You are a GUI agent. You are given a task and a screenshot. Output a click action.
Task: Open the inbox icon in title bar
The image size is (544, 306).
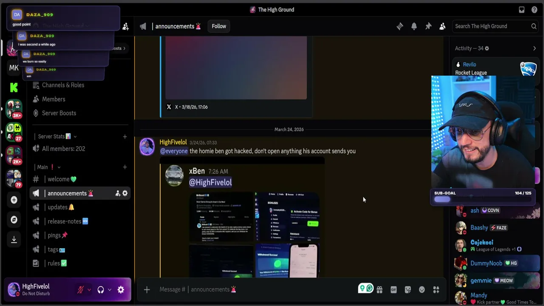(x=521, y=10)
